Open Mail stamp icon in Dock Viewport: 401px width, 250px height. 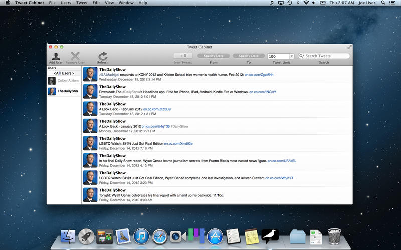(x=123, y=236)
